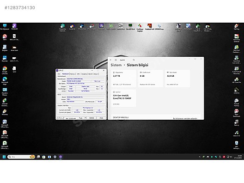Viewport: 244px width, 183px height.
Task: Go back in the Ayarlar settings window
Action: [110, 60]
